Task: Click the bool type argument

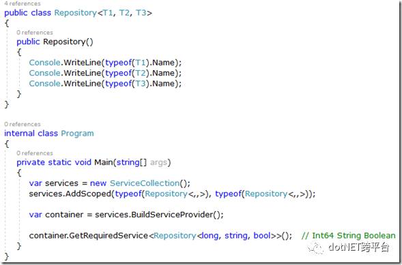Action: pyautogui.click(x=262, y=235)
